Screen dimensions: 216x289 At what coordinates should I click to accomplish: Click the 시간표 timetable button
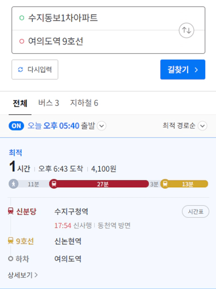tap(195, 212)
